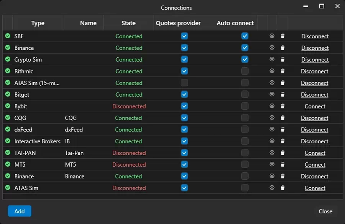This screenshot has height=224, width=345.
Task: Delete the CQG connection
Action: (x=283, y=118)
